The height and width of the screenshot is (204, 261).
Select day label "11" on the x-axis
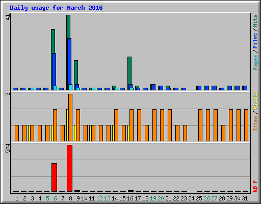pos(92,198)
